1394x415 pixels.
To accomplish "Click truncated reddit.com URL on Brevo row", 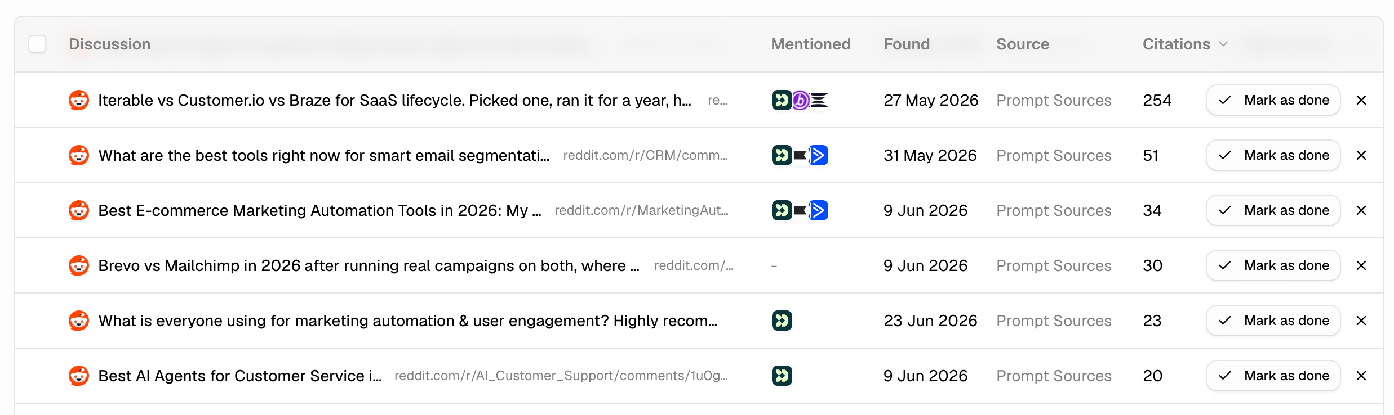I will 694,265.
